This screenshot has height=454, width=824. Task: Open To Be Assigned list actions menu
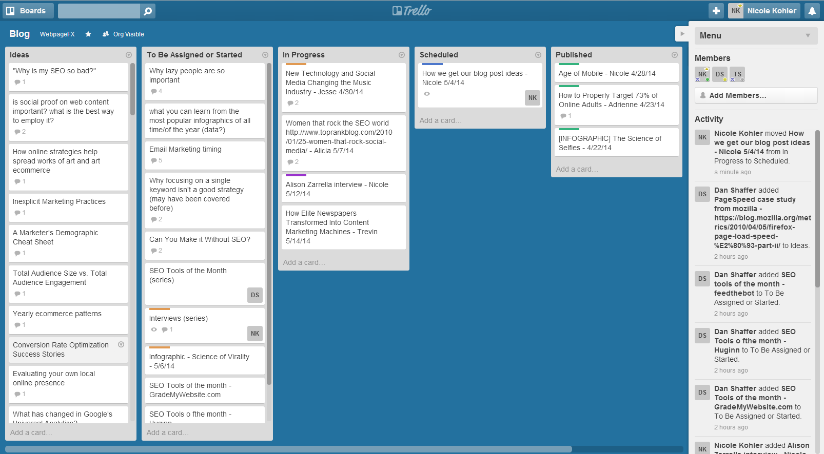click(x=265, y=55)
